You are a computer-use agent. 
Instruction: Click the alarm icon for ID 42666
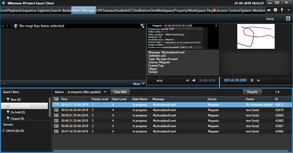point(56,131)
